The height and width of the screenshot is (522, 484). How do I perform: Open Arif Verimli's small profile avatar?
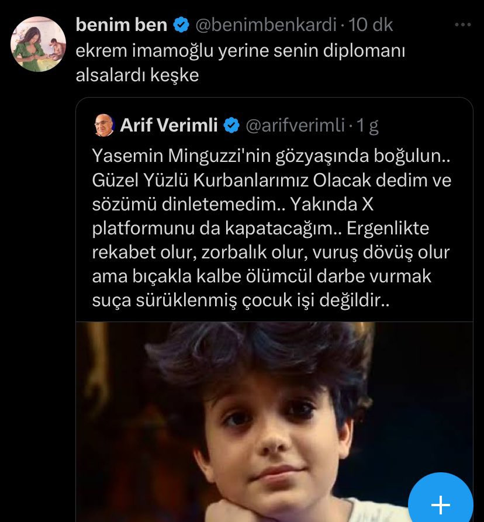coord(104,125)
